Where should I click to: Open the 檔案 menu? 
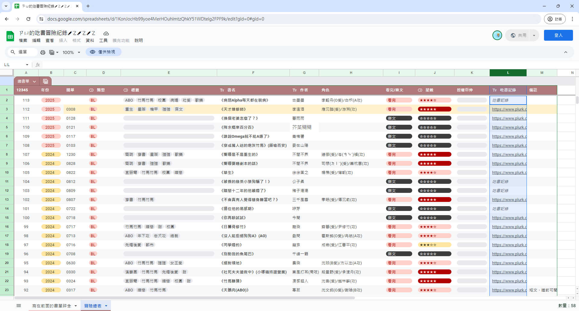pos(23,40)
